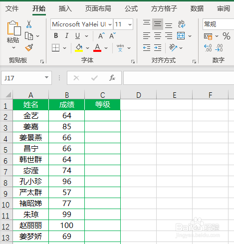Switch to the 方方格子 tab

click(x=164, y=8)
